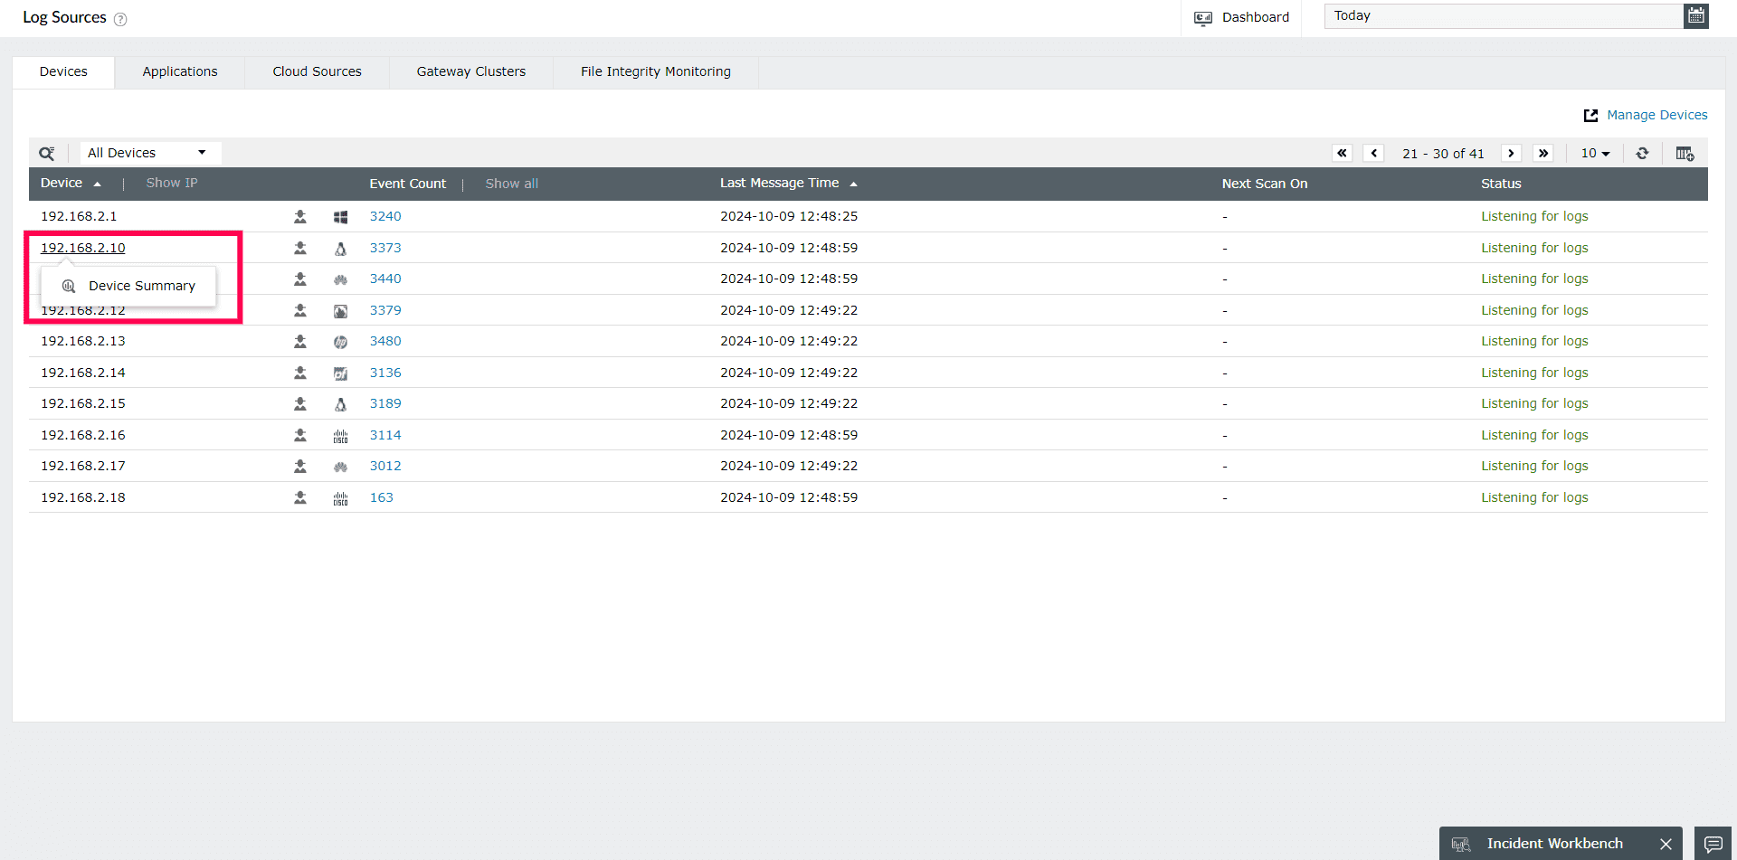
Task: Select device 192.168.2.15
Action: point(83,404)
